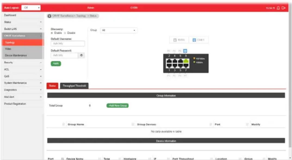Viewport: 292px width, 160px height.
Task: Toggle password visibility eye icon
Action: click(81, 55)
